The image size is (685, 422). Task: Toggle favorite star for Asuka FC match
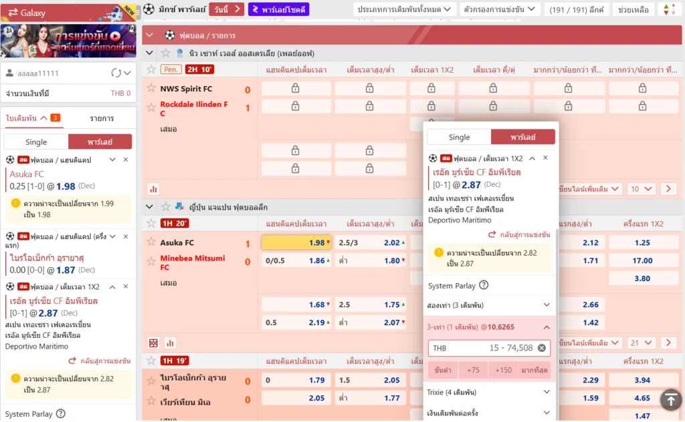(151, 242)
